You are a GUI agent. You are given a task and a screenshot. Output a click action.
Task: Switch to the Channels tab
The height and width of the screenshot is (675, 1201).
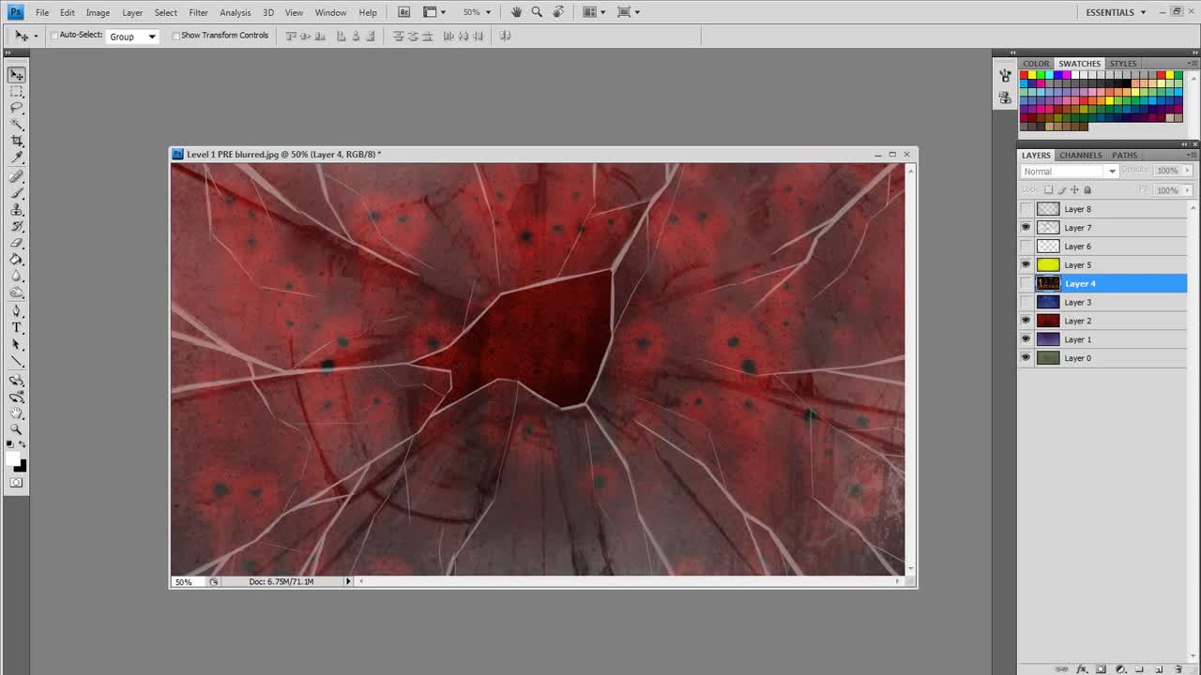click(1081, 155)
